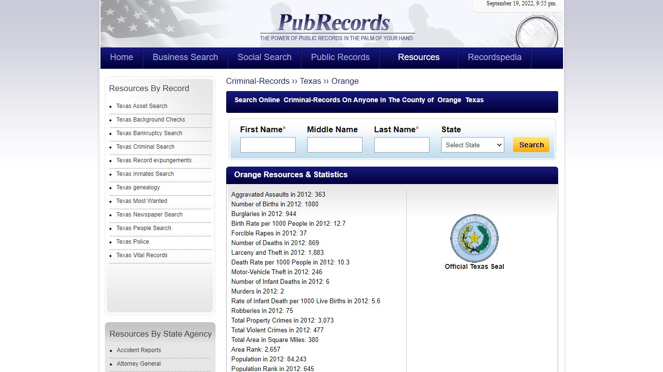Screen dimensions: 663x372
Task: Click 'Larceny and Theft in 2012: 1,883'
Action: pyautogui.click(x=277, y=252)
